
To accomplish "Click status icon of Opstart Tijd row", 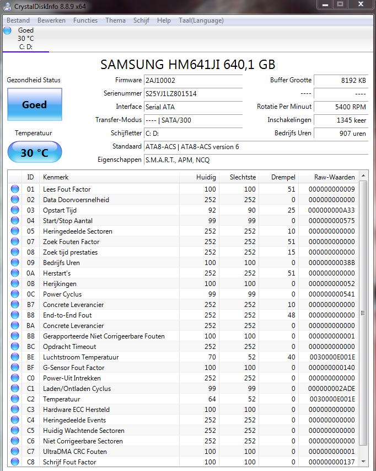I will [15, 210].
